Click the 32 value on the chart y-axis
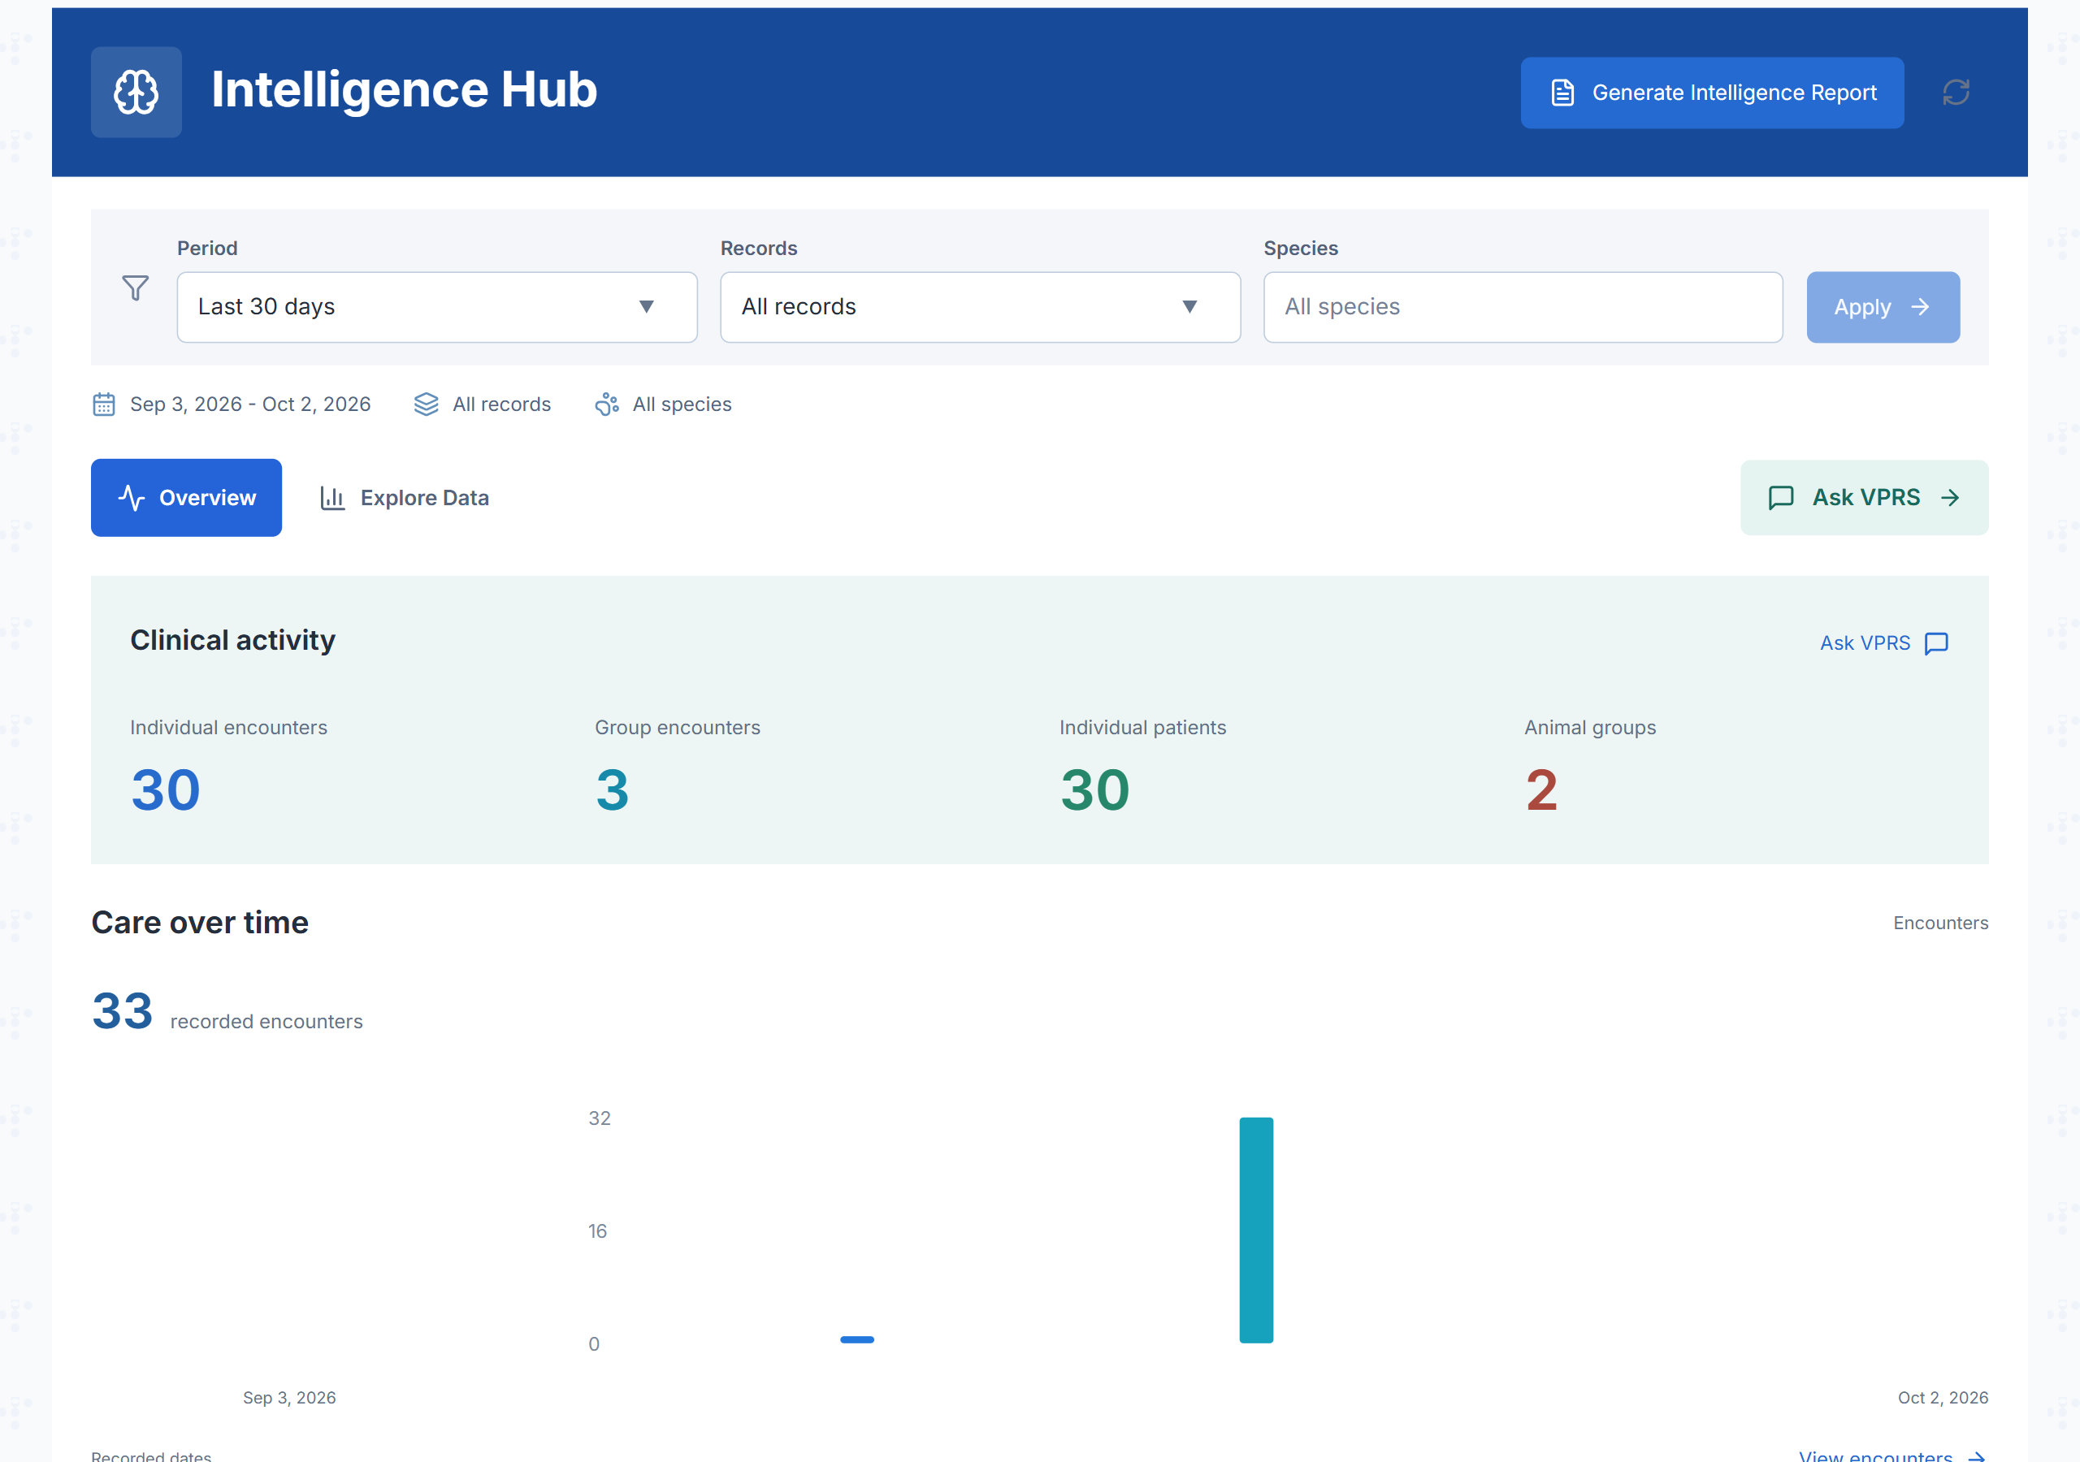The image size is (2080, 1462). click(x=600, y=1118)
